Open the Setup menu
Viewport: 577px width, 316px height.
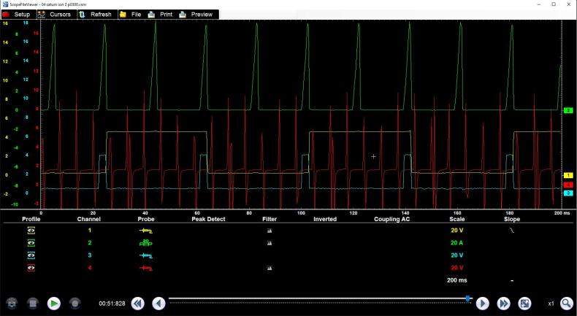(18, 14)
